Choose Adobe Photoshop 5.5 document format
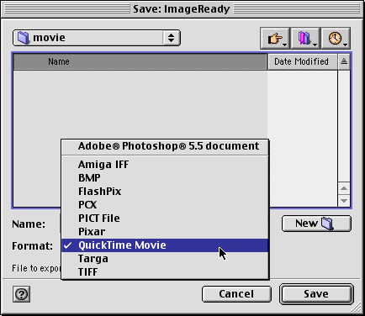The width and height of the screenshot is (365, 316). [165, 146]
